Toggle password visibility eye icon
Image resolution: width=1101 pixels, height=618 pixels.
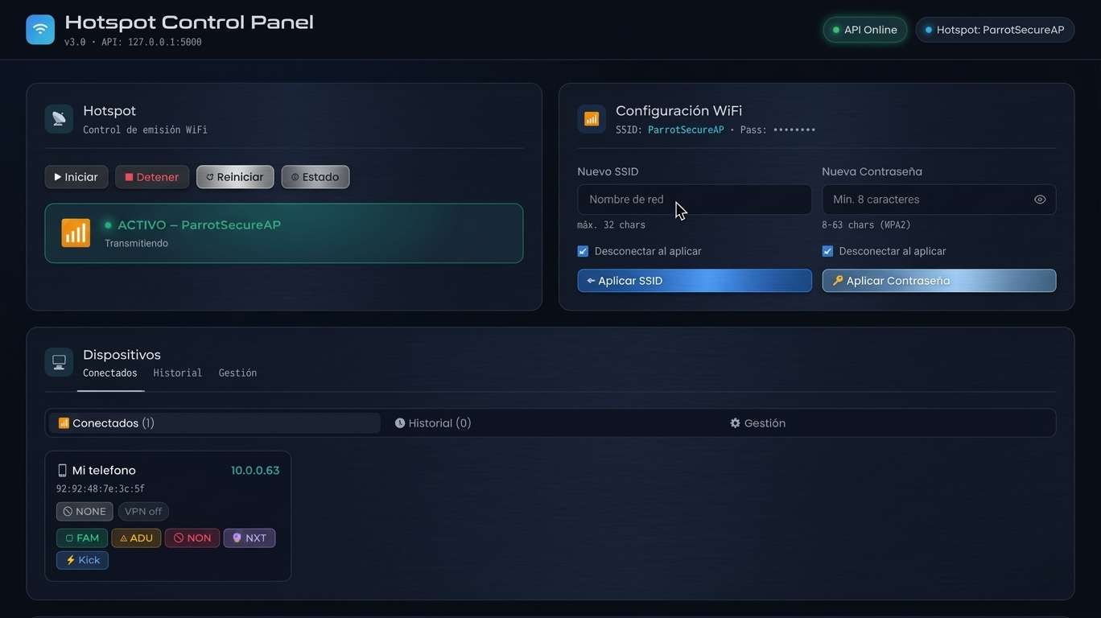coord(1040,200)
